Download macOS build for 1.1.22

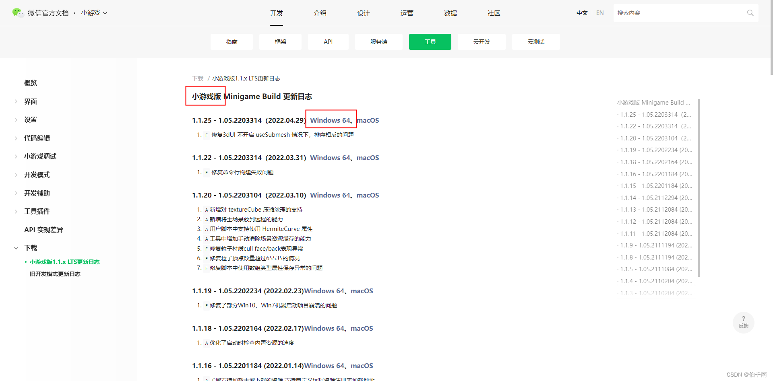point(368,158)
